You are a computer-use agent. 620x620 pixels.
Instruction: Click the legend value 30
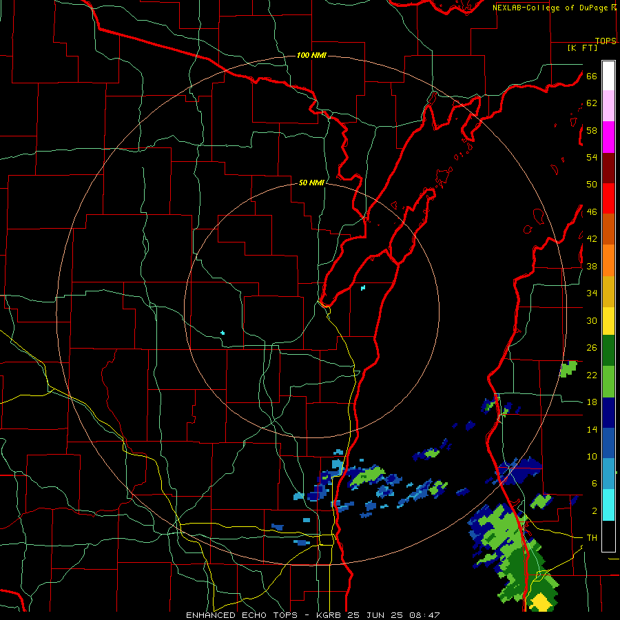(x=592, y=320)
